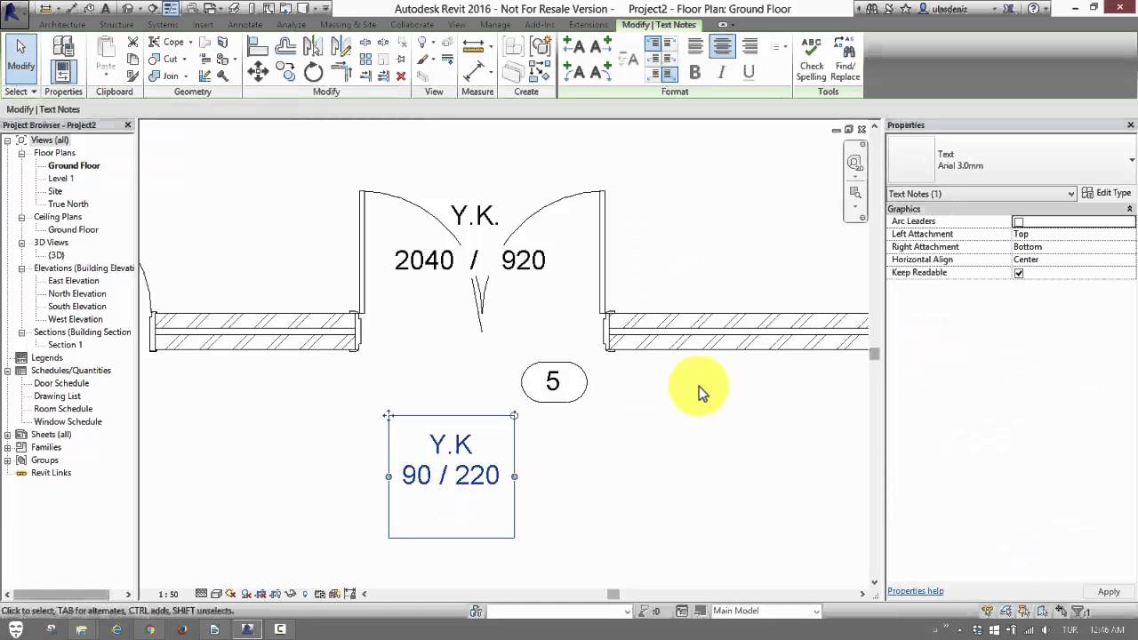Set text alignment to Left
This screenshot has width=1138, height=640.
pos(696,46)
